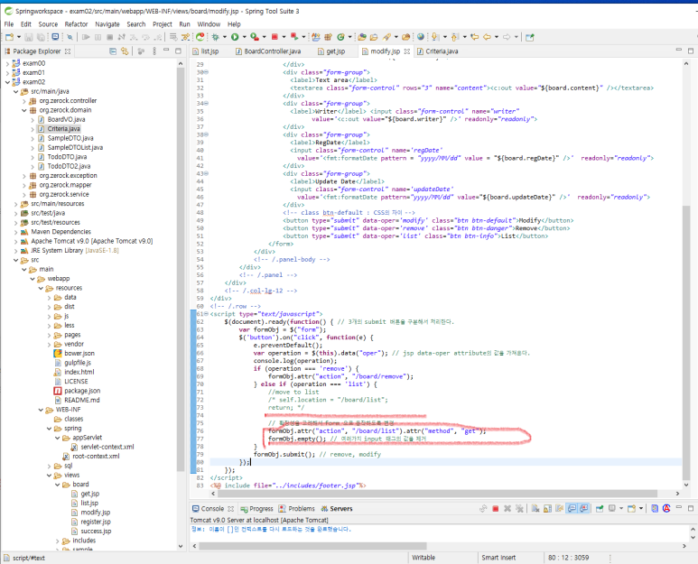Screen dimensions: 698x564
Task: Click the Boot Dashboard toolbar icon
Action: click(200, 37)
